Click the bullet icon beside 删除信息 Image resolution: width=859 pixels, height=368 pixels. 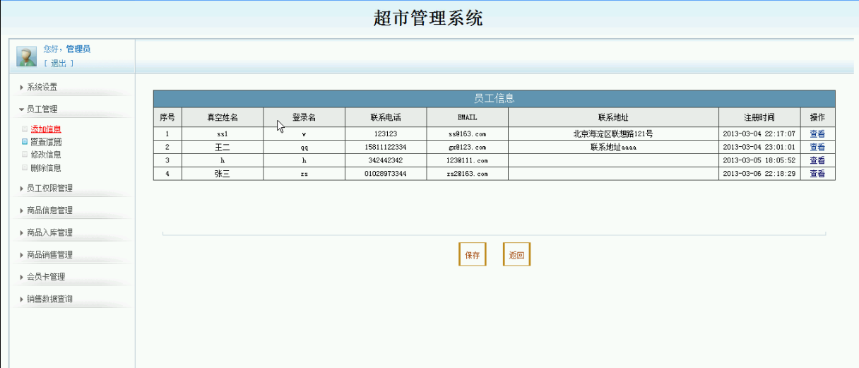pyautogui.click(x=25, y=167)
